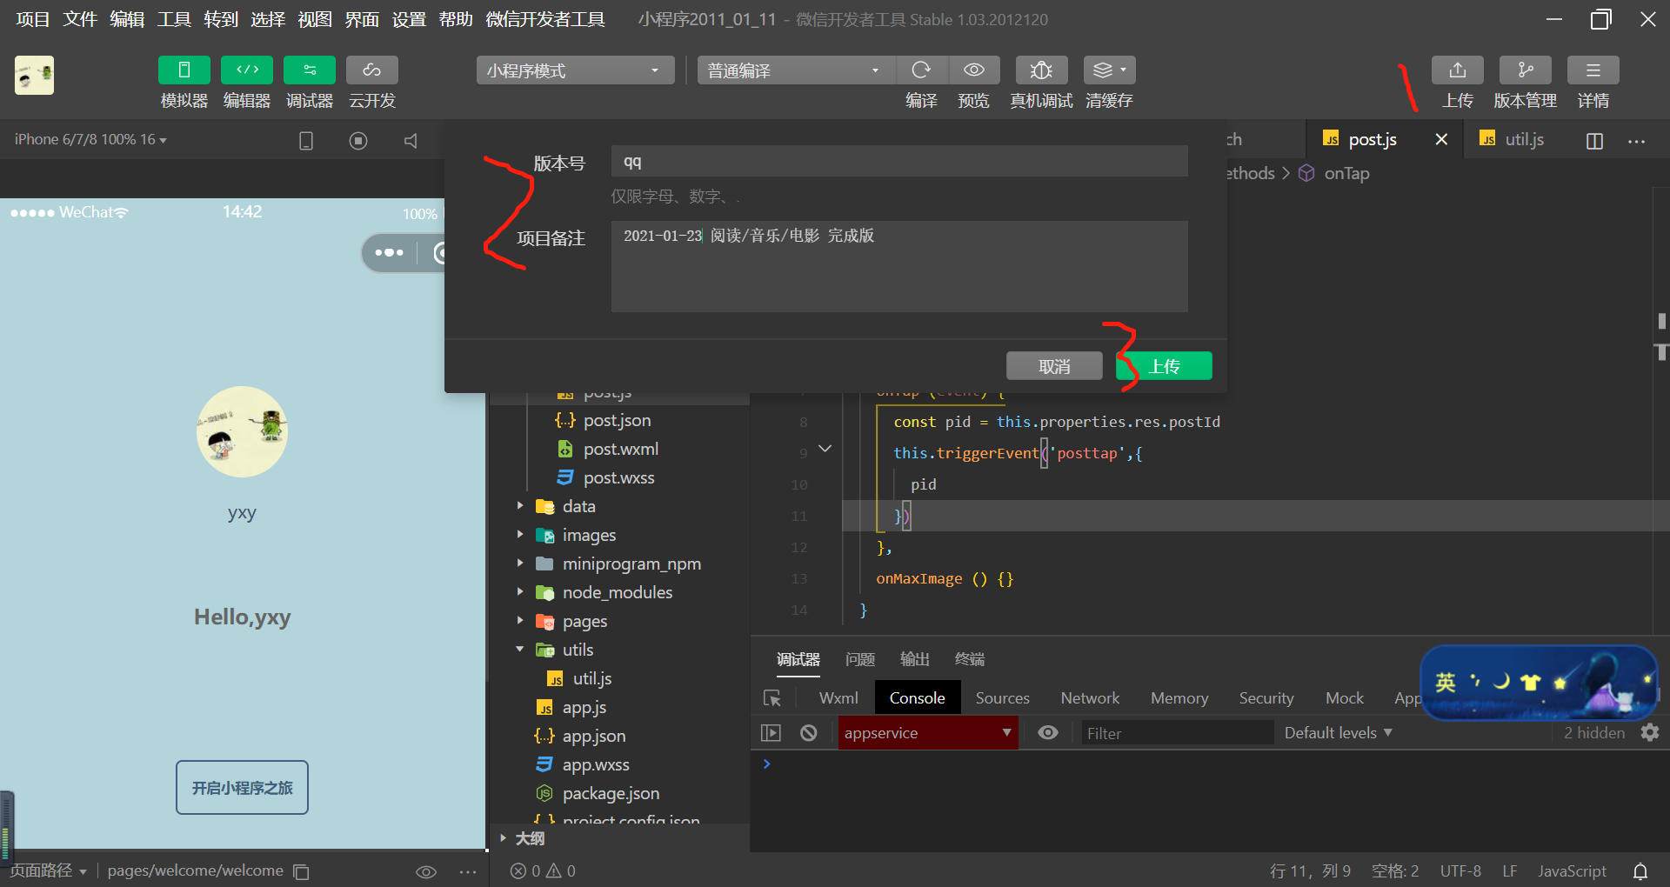Toggle the editor (编辑器) panel button
Viewport: 1670px width, 887px height.
click(247, 70)
